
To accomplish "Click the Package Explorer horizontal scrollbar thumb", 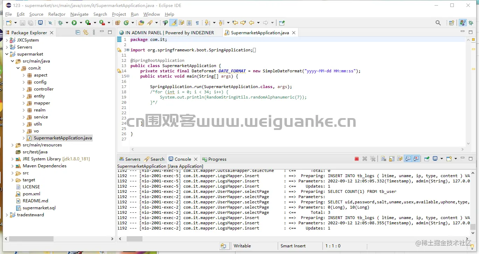I will click(x=31, y=239).
